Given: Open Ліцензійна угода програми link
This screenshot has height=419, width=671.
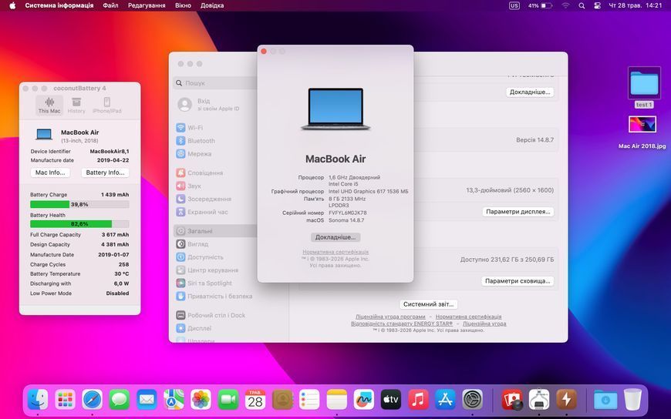Looking at the screenshot, I should pyautogui.click(x=390, y=317).
